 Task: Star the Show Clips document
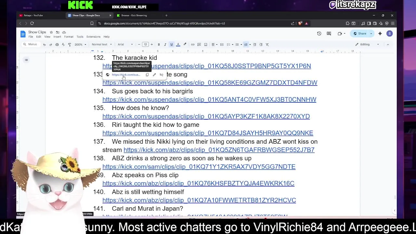click(x=51, y=32)
